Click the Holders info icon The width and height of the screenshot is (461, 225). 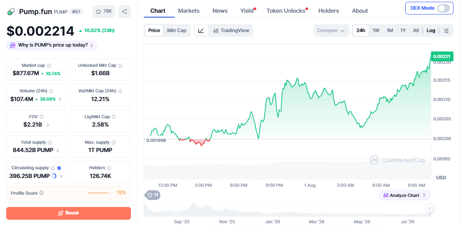[109, 168]
